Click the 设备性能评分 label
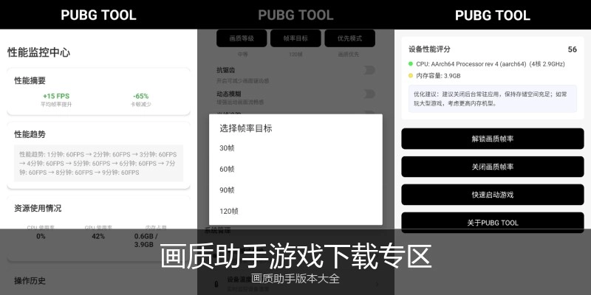This screenshot has width=591, height=295. 429,49
